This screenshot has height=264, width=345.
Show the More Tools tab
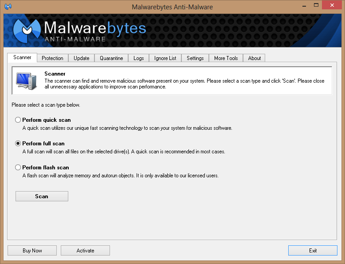click(226, 58)
